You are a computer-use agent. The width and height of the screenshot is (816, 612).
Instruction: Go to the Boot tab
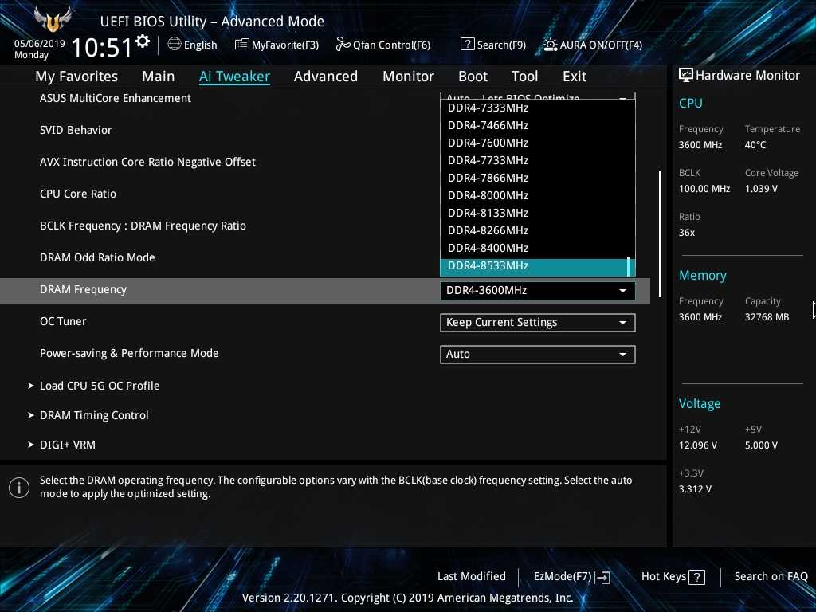[473, 76]
